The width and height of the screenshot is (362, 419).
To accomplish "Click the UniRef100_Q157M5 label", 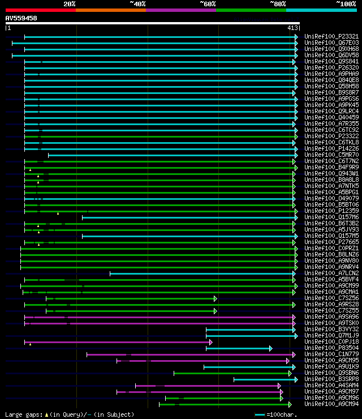I will [x=331, y=236].
